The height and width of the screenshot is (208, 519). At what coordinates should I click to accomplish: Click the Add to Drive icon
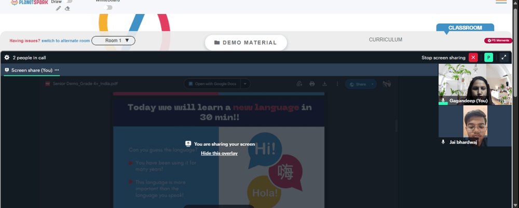299,84
